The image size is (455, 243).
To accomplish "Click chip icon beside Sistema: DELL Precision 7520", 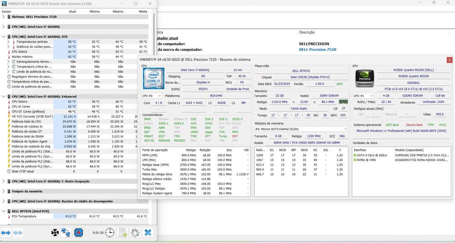I will coord(9,17).
